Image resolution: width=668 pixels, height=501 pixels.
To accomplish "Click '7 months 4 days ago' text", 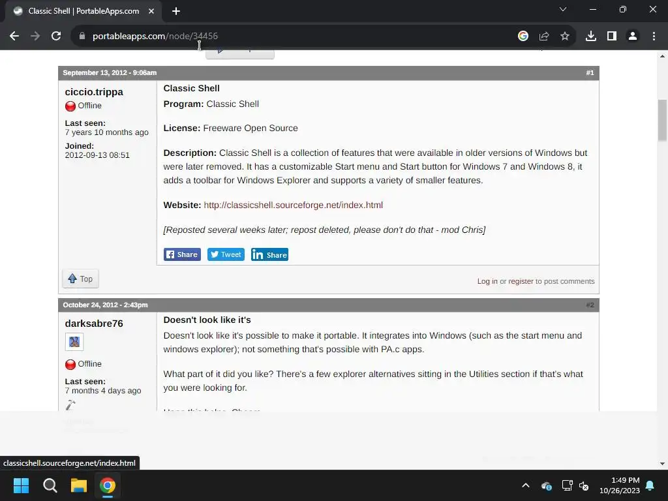I will (x=103, y=391).
